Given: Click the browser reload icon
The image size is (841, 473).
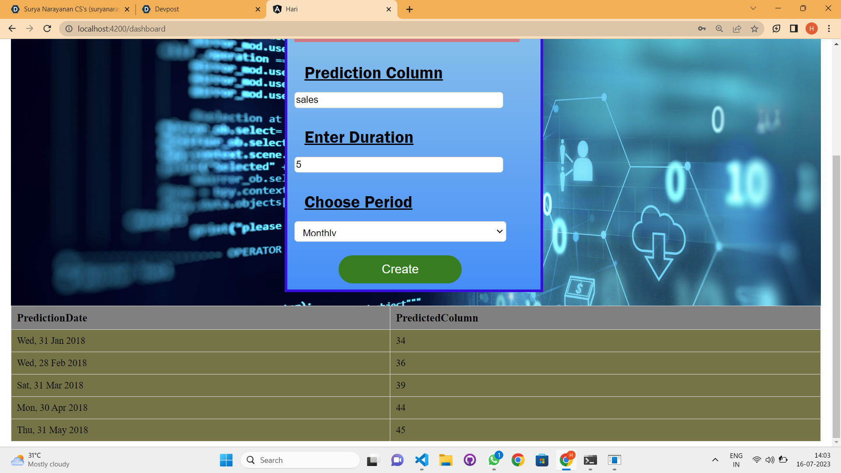Looking at the screenshot, I should click(47, 28).
